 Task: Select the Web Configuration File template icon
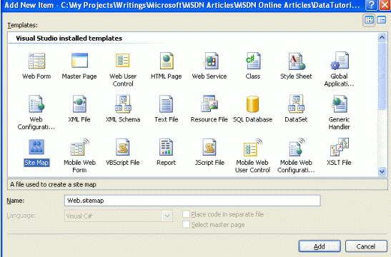pos(36,104)
